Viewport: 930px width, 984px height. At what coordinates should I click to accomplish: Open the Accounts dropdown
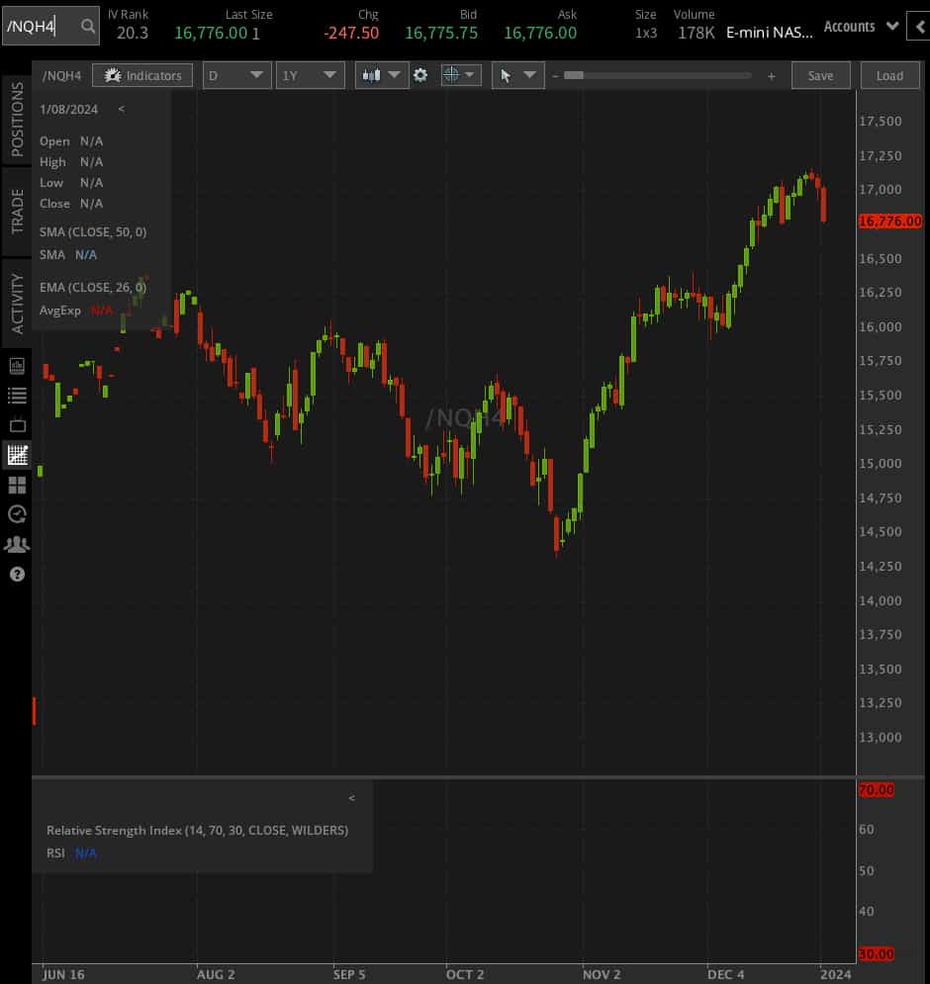point(861,27)
